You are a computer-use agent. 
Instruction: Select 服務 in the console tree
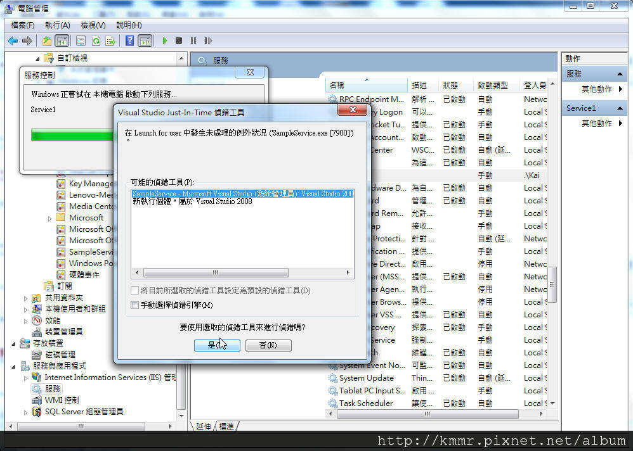pos(53,389)
